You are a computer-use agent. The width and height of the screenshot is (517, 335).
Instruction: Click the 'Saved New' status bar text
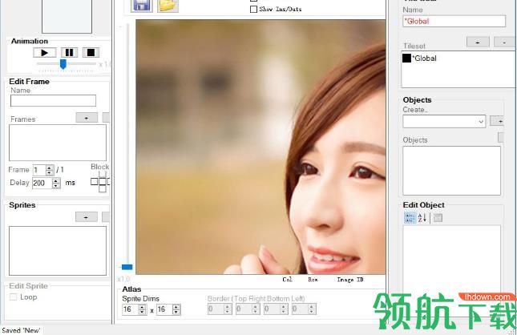click(x=21, y=330)
